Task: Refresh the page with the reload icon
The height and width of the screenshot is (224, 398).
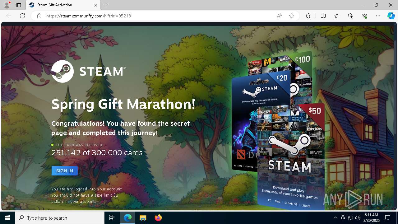Action: point(22,16)
